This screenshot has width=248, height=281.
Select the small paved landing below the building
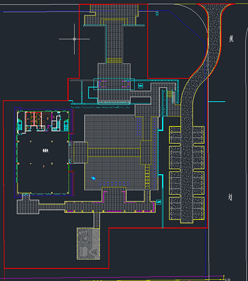click(28, 207)
